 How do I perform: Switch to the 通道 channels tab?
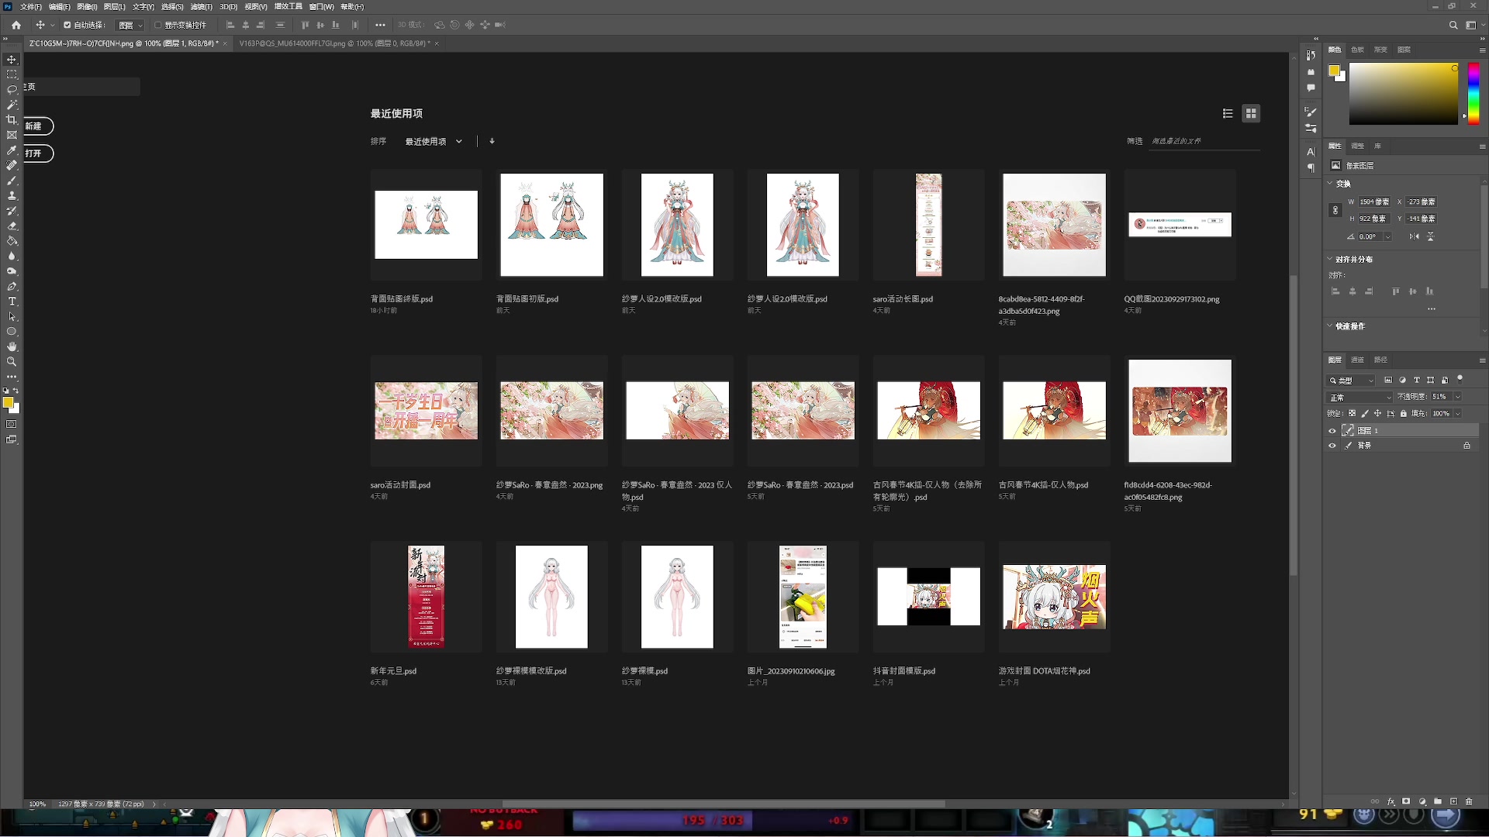[1357, 360]
